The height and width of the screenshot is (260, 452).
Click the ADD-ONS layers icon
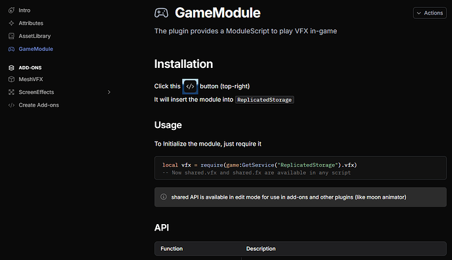(11, 68)
